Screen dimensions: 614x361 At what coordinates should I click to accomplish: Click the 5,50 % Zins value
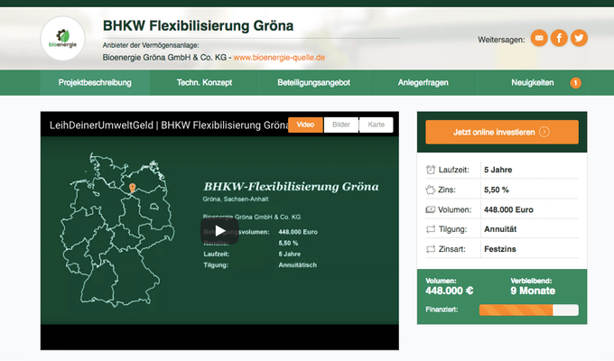point(496,190)
